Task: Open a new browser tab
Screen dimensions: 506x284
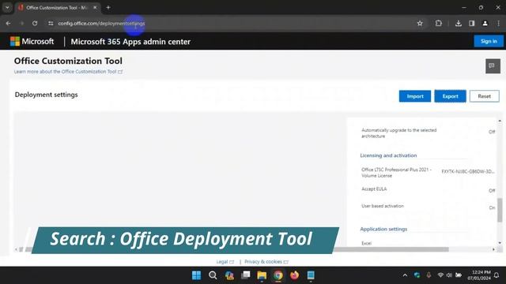Action: (108, 7)
